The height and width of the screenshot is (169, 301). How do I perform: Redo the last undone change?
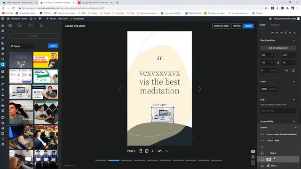166,151
